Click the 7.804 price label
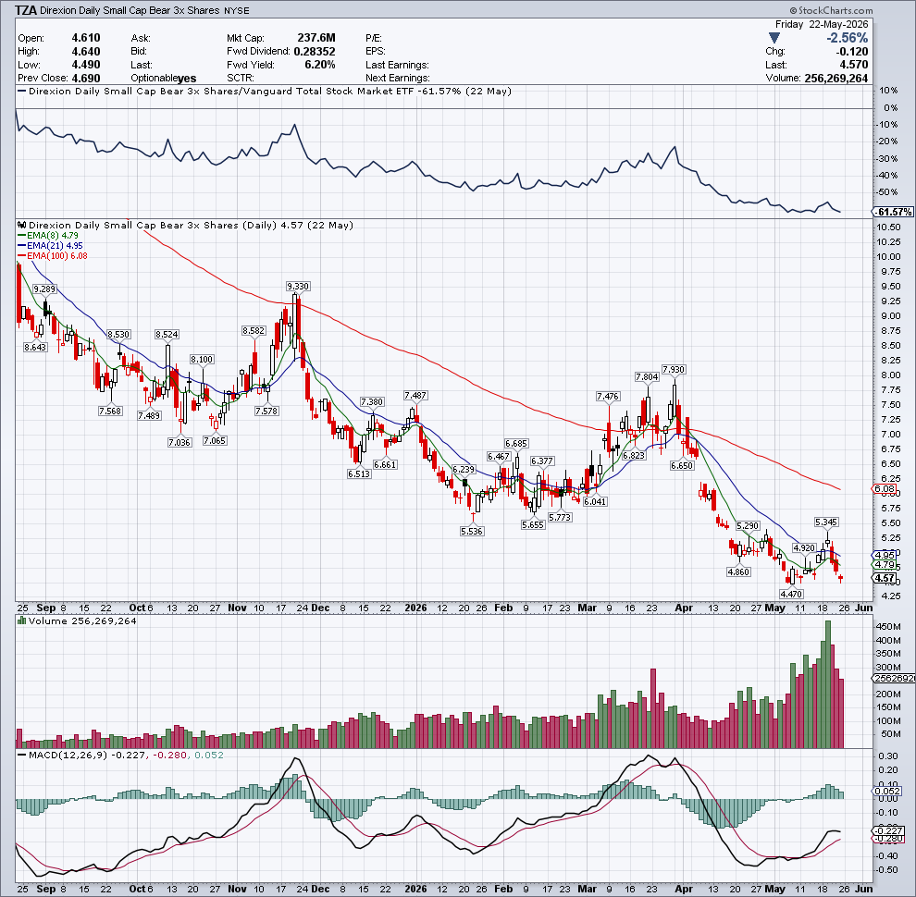Image resolution: width=916 pixels, height=897 pixels. coord(648,376)
